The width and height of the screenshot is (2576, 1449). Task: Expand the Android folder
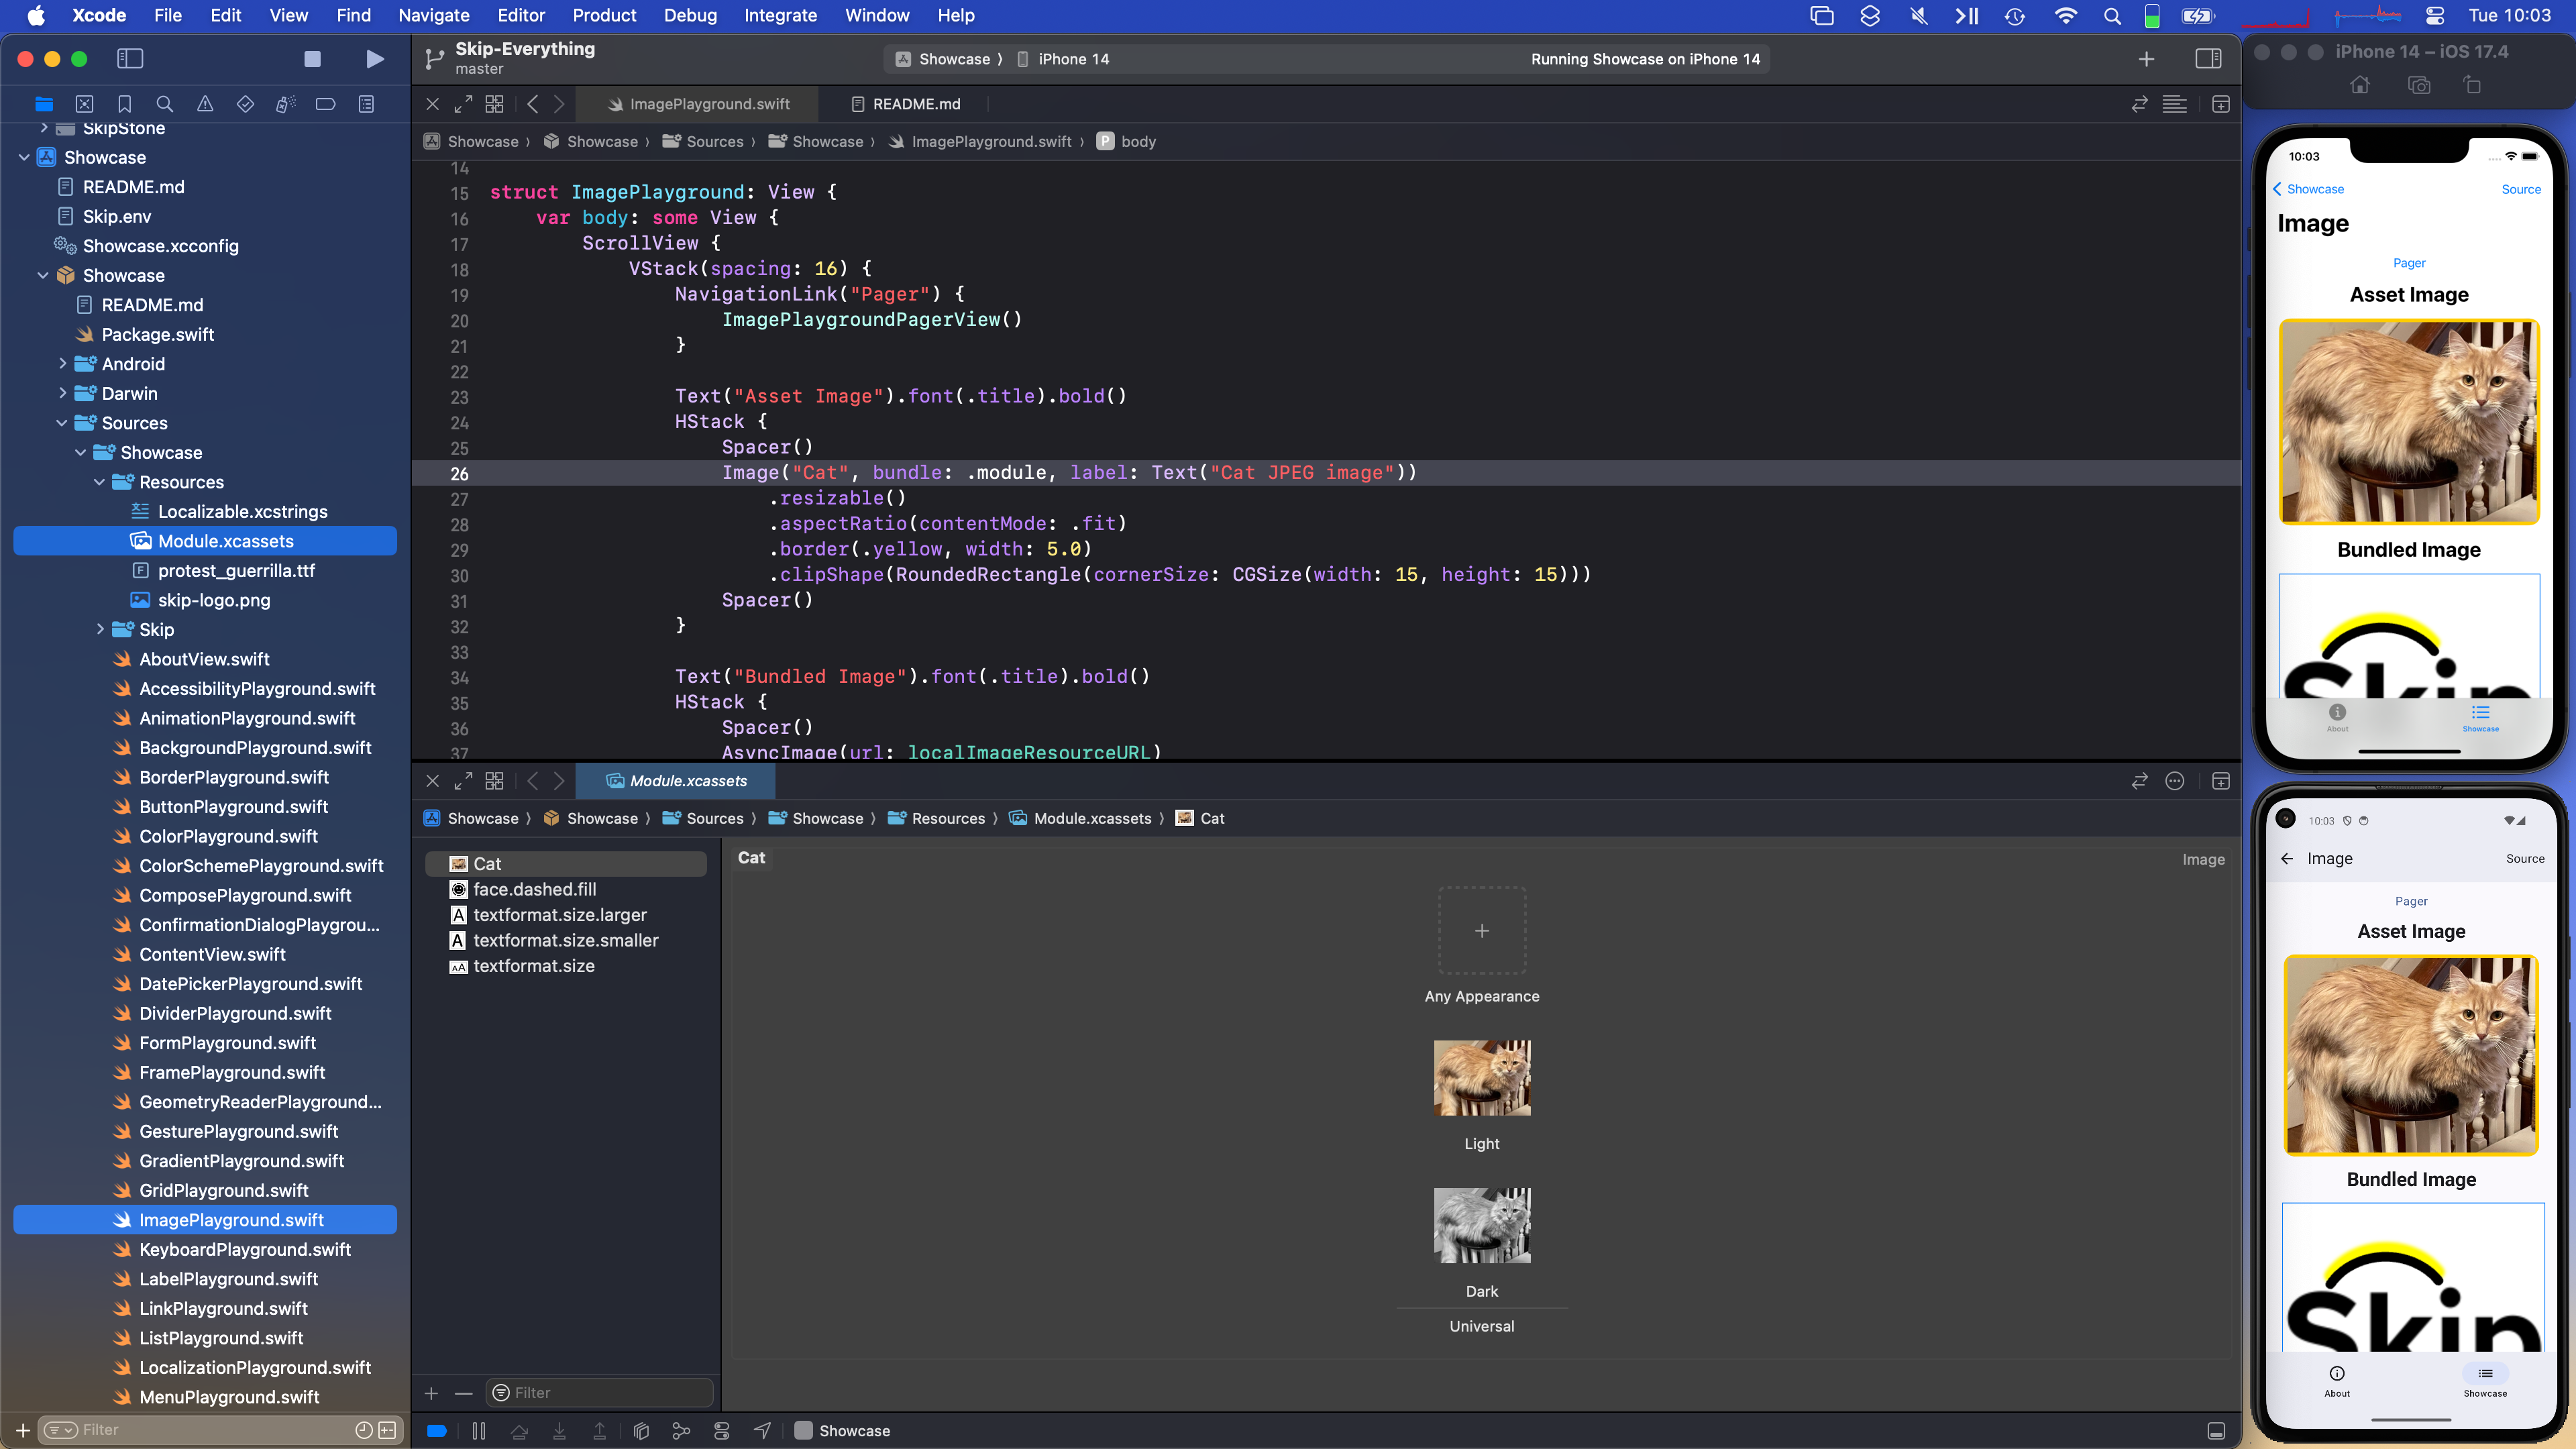pyautogui.click(x=63, y=364)
